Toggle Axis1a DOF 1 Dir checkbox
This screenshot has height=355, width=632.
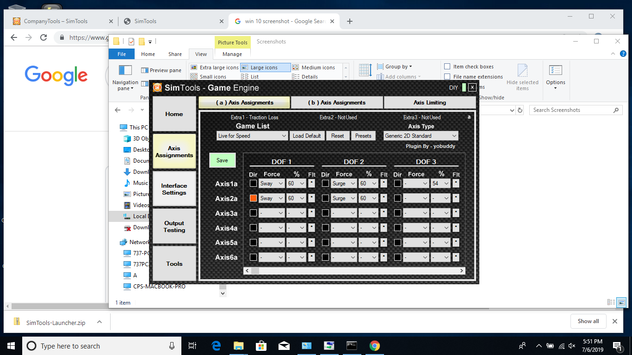pyautogui.click(x=253, y=184)
